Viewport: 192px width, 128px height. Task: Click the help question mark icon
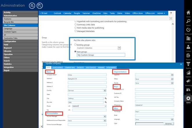point(171,13)
